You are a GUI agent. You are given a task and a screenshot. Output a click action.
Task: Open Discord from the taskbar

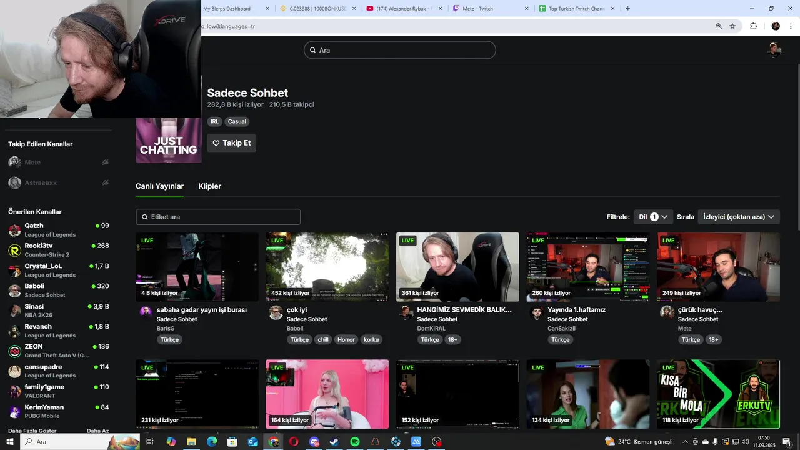[x=314, y=442]
